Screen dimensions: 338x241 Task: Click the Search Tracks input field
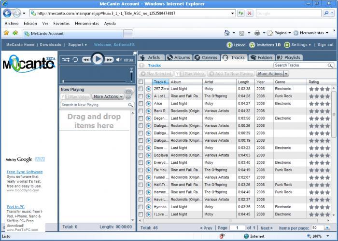click(301, 65)
